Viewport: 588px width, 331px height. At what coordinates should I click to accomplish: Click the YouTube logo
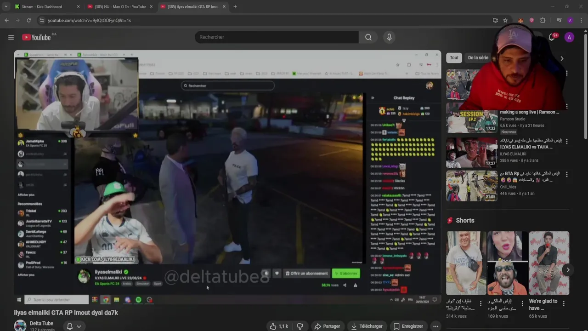(x=36, y=37)
